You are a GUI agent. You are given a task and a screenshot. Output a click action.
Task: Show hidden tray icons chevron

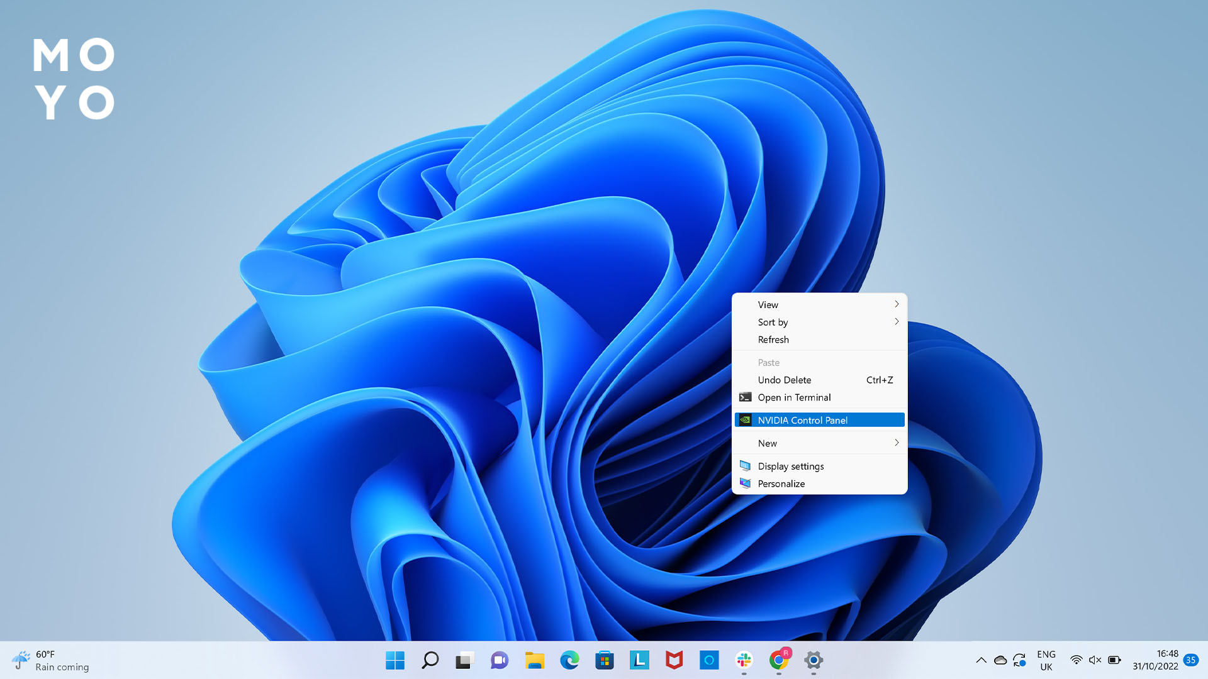(x=981, y=660)
